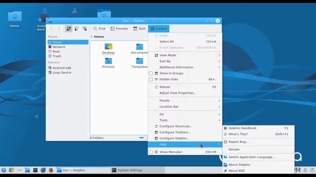Click the live — Dolphin taskbar entry
The width and height of the screenshot is (316, 177).
click(x=82, y=170)
